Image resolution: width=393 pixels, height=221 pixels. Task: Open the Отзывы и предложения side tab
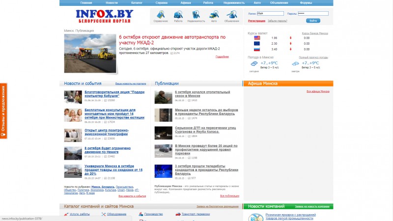point(3,111)
